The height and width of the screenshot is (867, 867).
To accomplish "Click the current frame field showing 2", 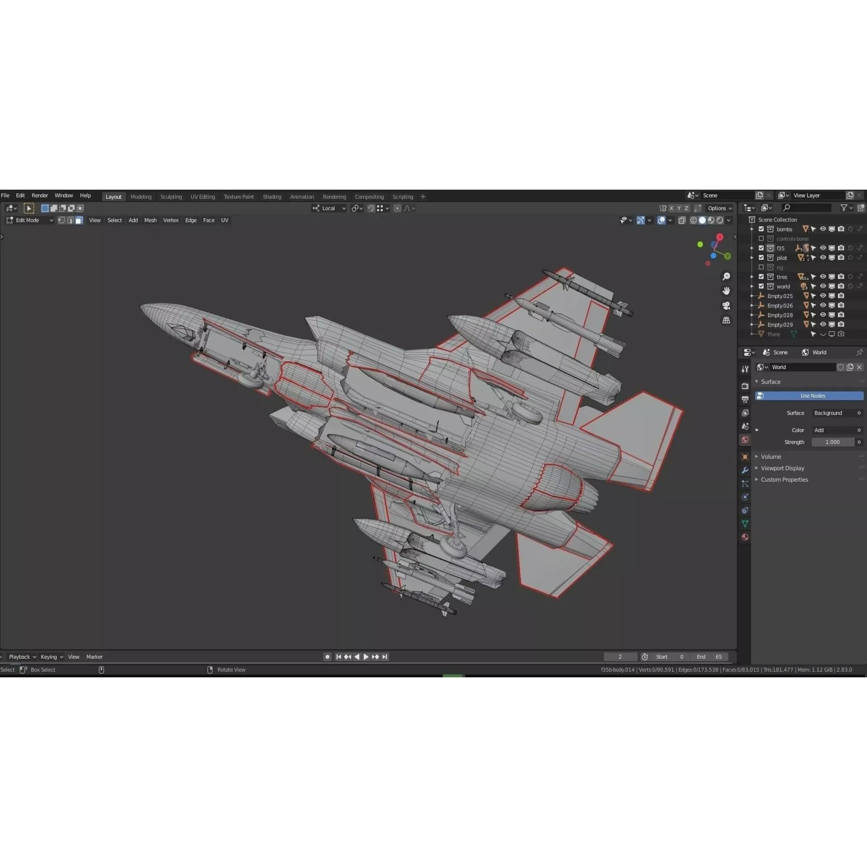I will tap(620, 657).
